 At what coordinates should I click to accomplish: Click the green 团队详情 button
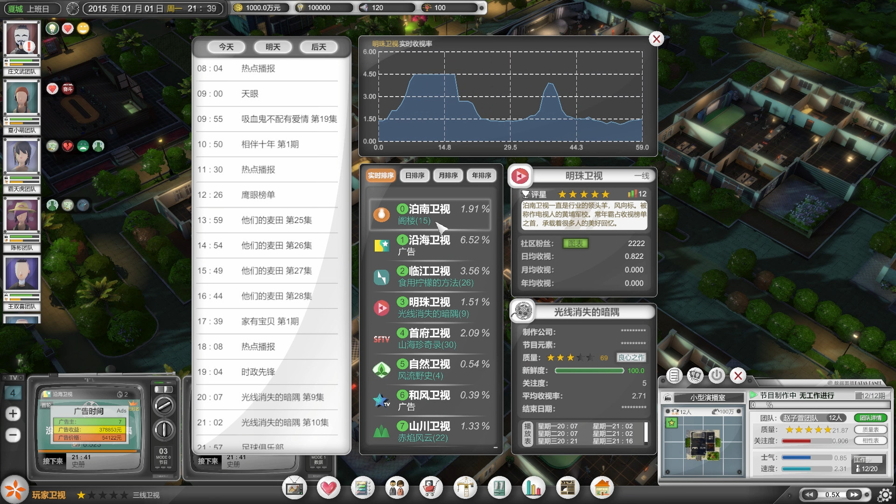(871, 418)
